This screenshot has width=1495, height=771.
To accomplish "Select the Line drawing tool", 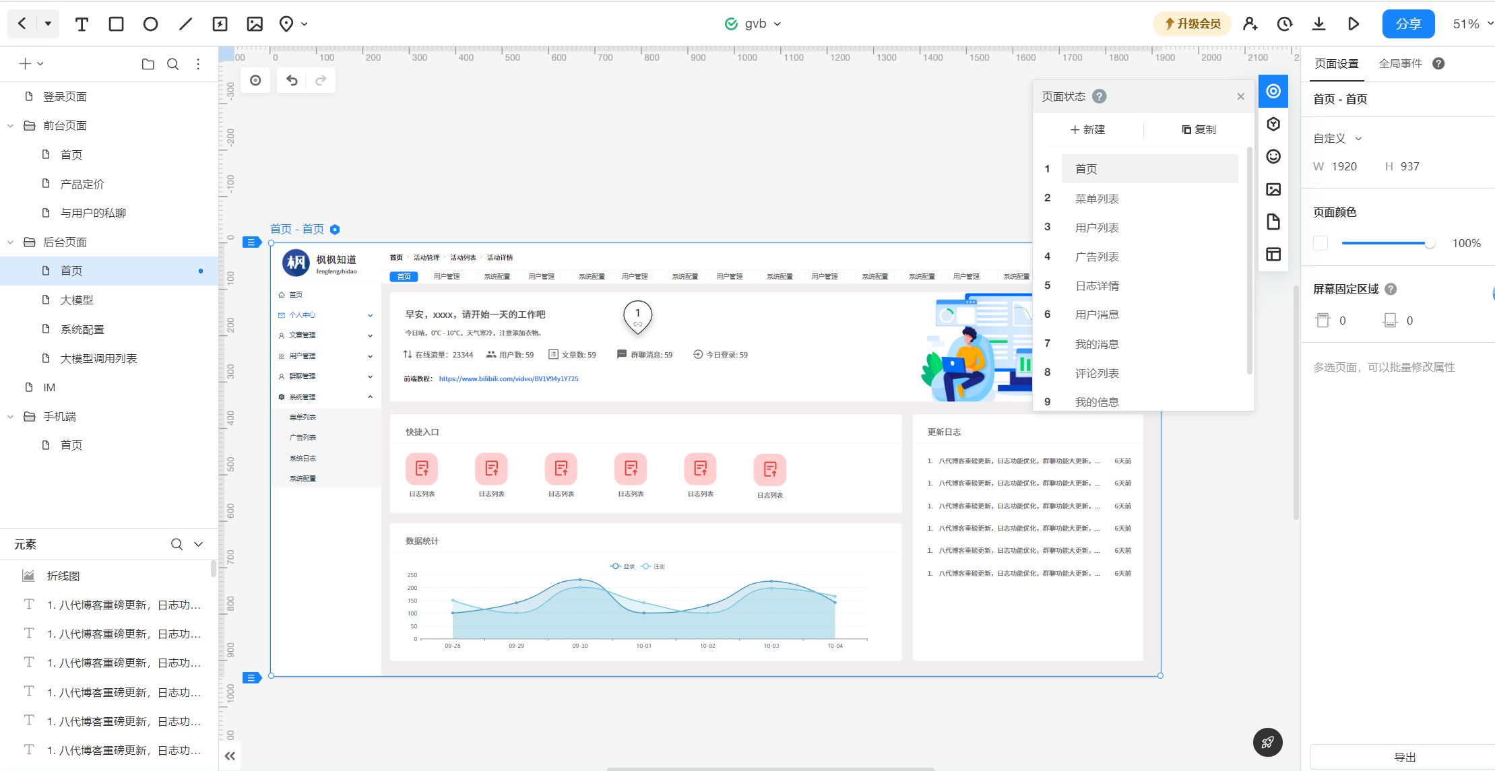I will [x=185, y=24].
